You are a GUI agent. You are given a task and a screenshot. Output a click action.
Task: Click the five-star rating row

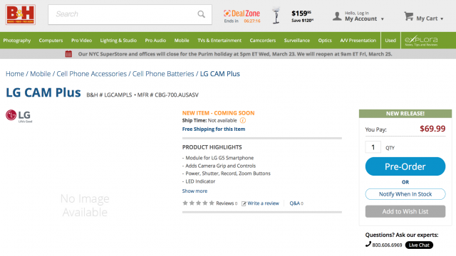click(198, 203)
